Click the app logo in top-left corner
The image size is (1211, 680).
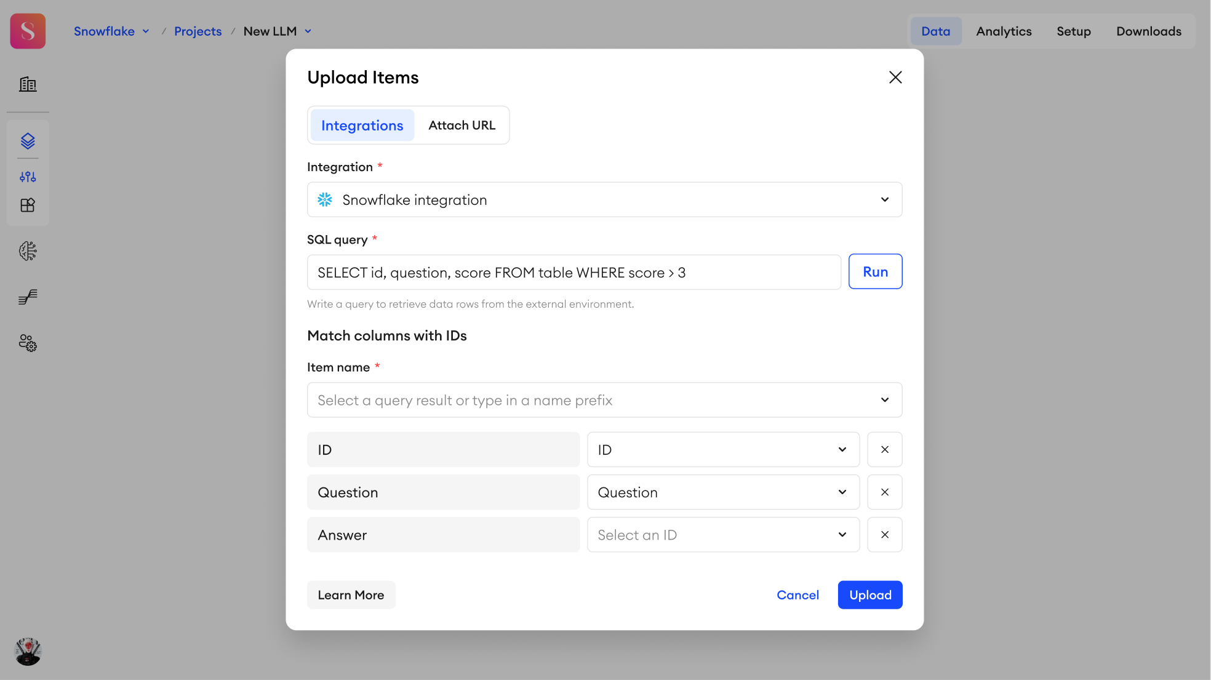[28, 31]
